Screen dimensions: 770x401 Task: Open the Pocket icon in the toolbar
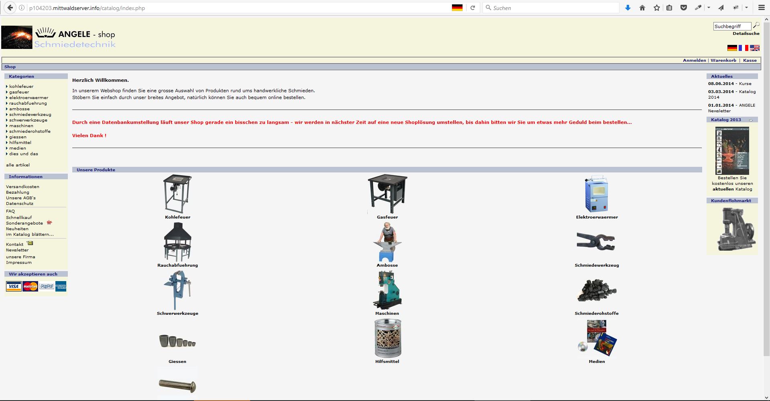[684, 8]
